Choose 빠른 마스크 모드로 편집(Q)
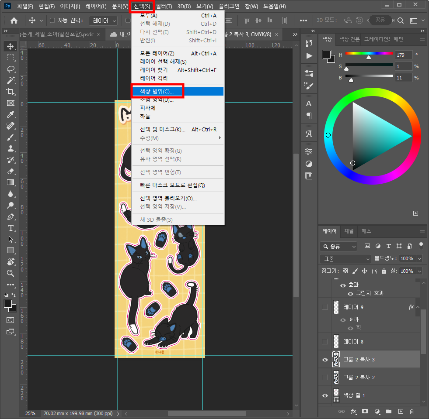Screen dimensions: 429x419 (x=178, y=185)
